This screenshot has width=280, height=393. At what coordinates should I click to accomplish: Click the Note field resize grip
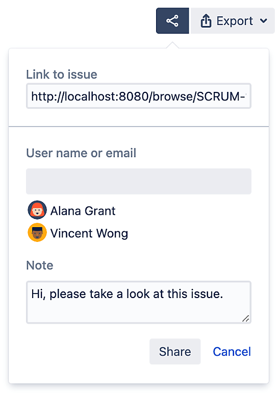click(x=246, y=318)
